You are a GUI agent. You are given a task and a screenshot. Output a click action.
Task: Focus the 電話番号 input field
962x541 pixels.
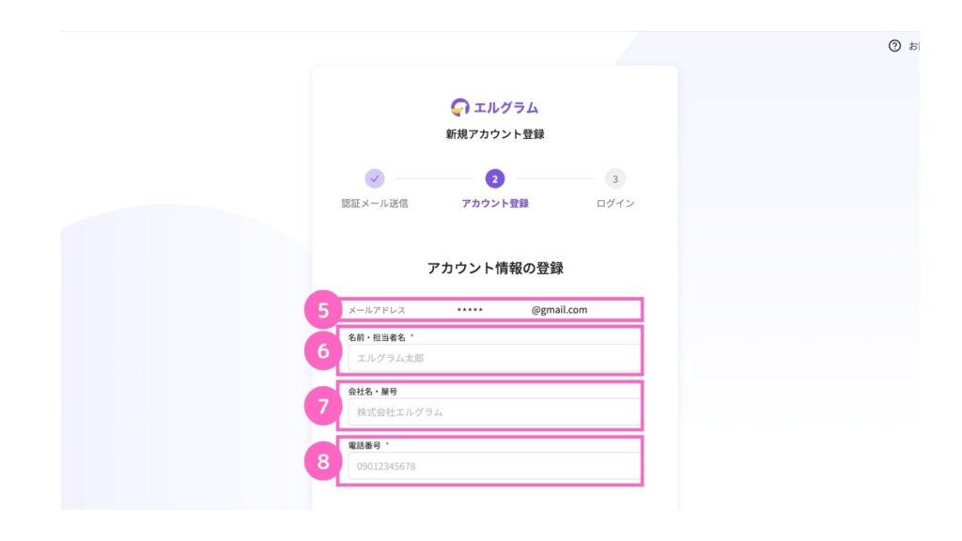click(493, 466)
